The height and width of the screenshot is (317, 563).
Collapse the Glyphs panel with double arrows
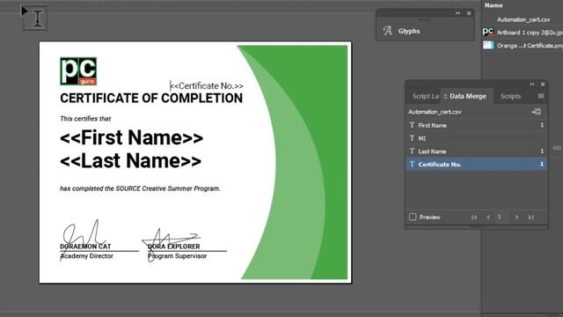click(x=457, y=13)
